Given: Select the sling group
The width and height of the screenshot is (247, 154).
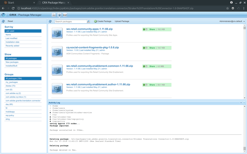Looking at the screenshot, I should [23, 119].
